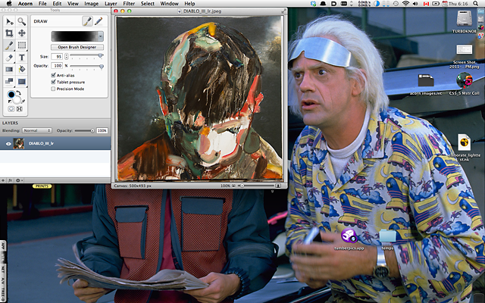Open the Select menu
The width and height of the screenshot is (485, 303).
(x=148, y=3)
